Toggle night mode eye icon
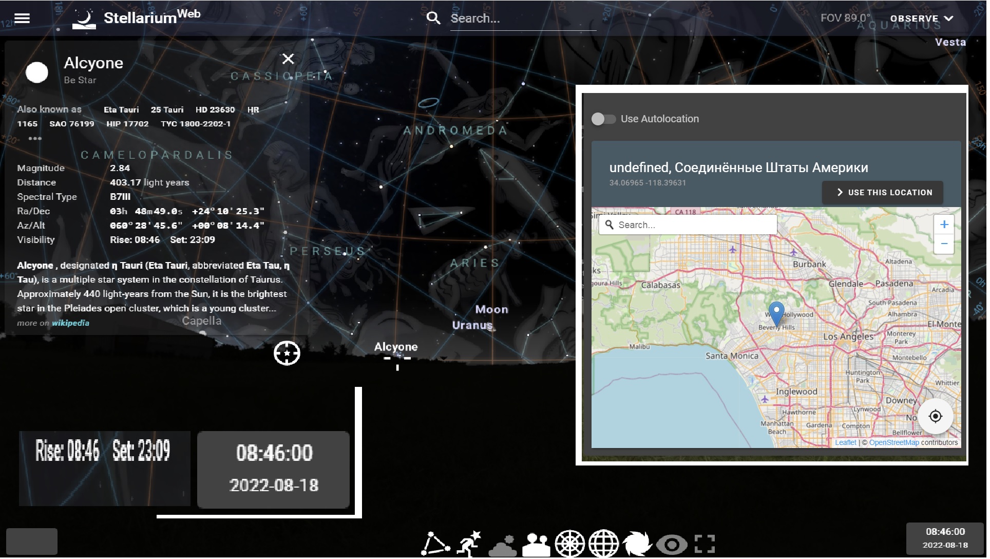 click(x=672, y=545)
